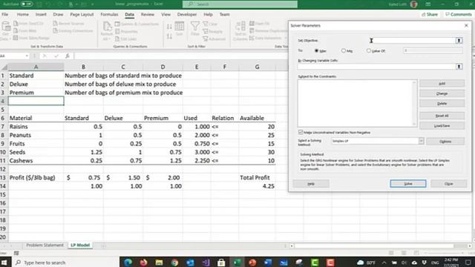
Task: Click the Sort A to Z icon
Action: (x=169, y=27)
